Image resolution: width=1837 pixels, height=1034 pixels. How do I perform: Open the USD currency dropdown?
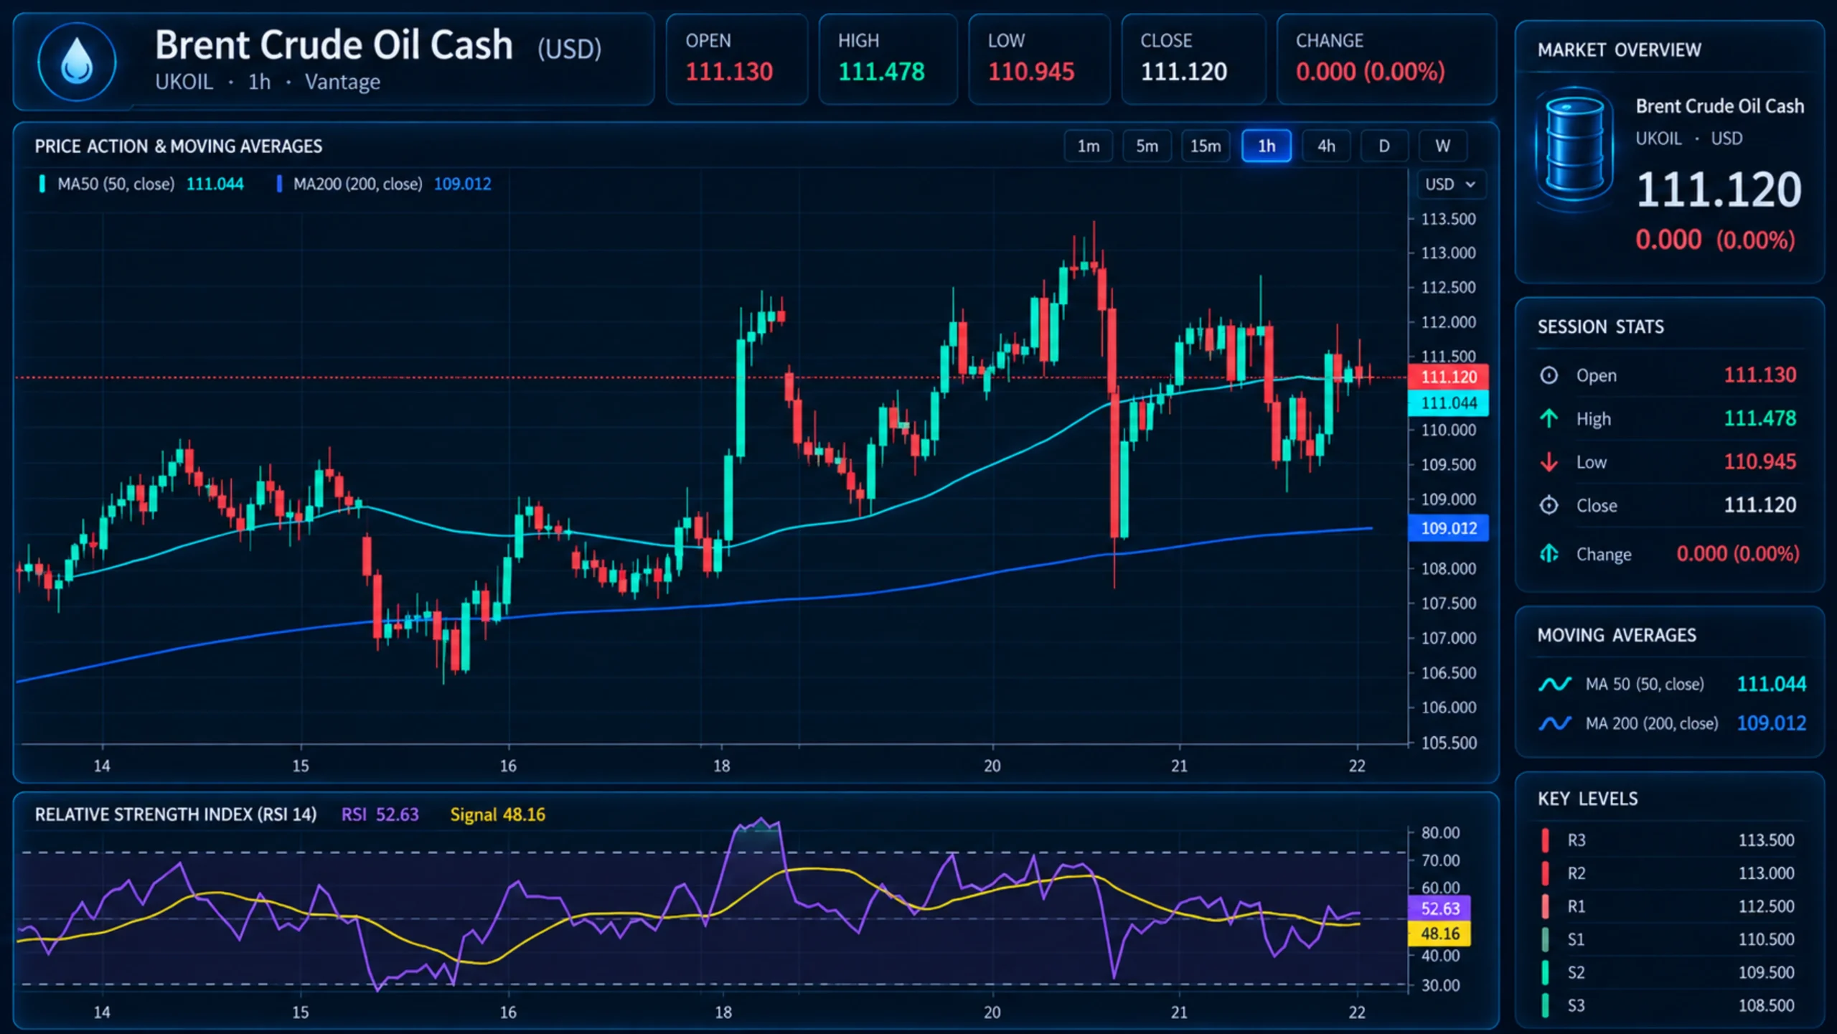[1451, 184]
